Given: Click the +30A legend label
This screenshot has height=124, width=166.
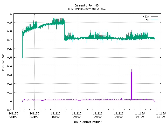Looking at the screenshot, I should pos(146,17).
